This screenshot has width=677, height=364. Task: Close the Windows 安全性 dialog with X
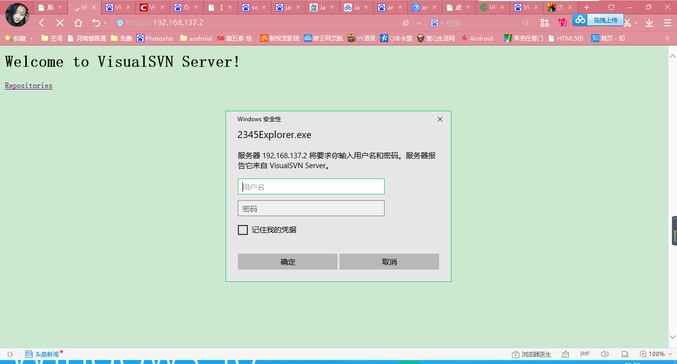click(x=440, y=119)
